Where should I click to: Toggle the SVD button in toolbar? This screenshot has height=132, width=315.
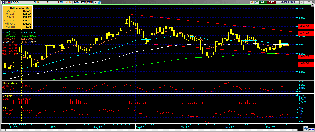coord(76,2)
